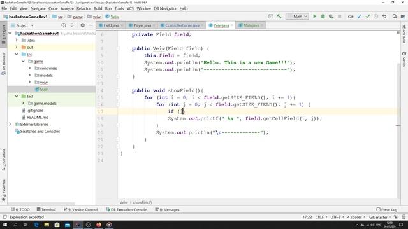The height and width of the screenshot is (229, 408).
Task: Expand External Libraries node
Action: pyautogui.click(x=10, y=125)
